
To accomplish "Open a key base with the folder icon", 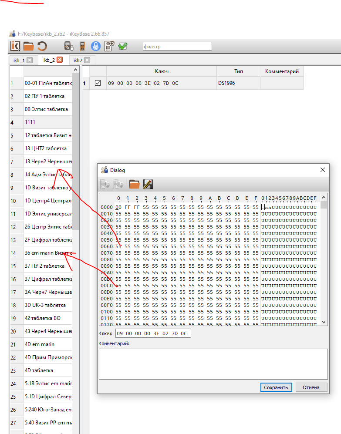I will [x=28, y=46].
